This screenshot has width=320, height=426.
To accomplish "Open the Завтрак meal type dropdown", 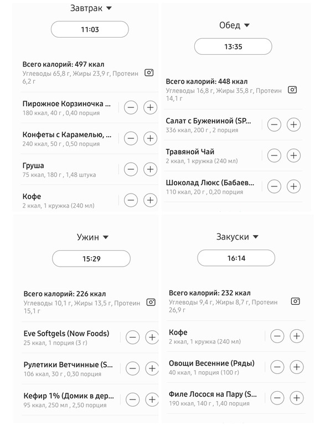I will pos(91,8).
